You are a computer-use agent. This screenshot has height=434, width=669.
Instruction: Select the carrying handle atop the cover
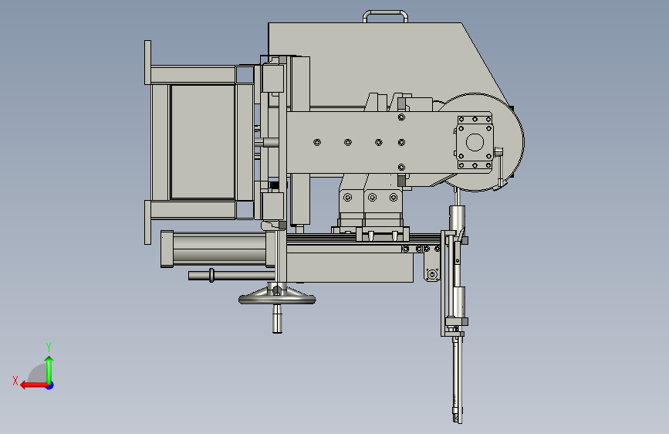click(x=385, y=15)
